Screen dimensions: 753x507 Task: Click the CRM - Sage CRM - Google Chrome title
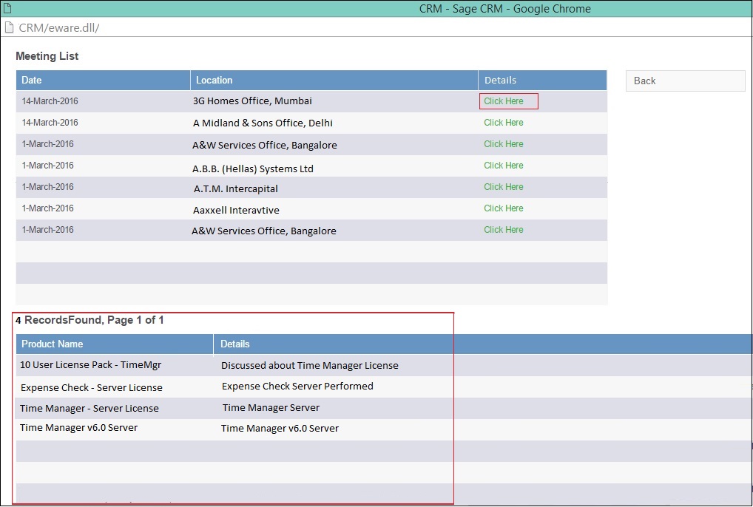[504, 9]
